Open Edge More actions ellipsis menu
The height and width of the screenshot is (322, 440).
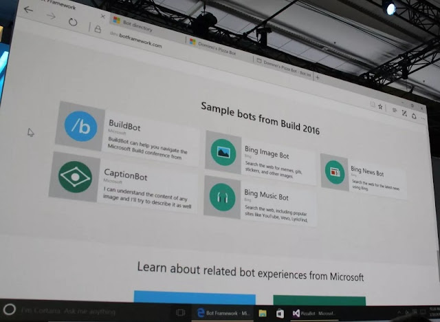(x=423, y=118)
